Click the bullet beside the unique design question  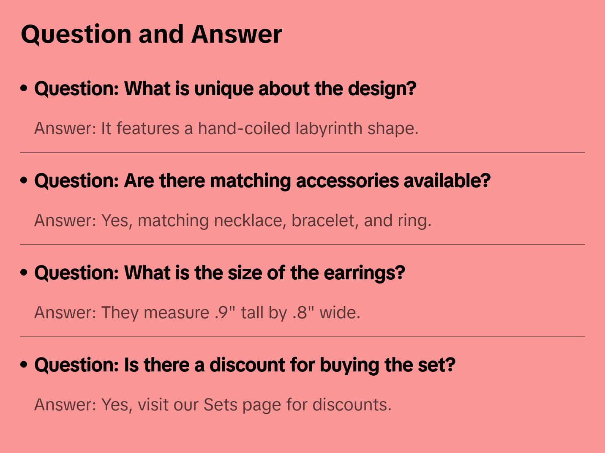24,88
